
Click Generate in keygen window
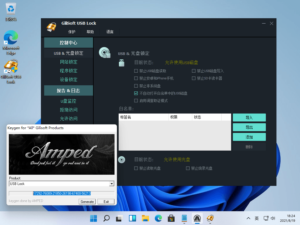coord(87,202)
